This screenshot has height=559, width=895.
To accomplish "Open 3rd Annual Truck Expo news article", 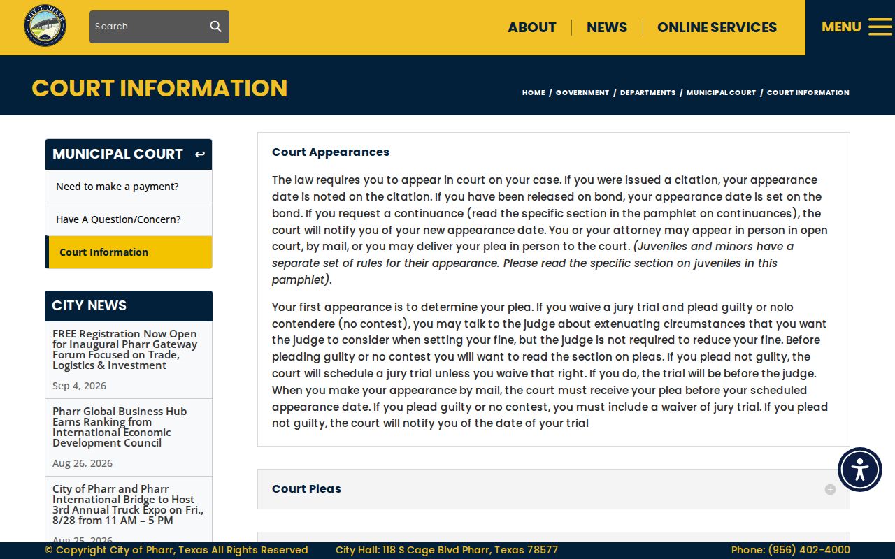I will [128, 504].
